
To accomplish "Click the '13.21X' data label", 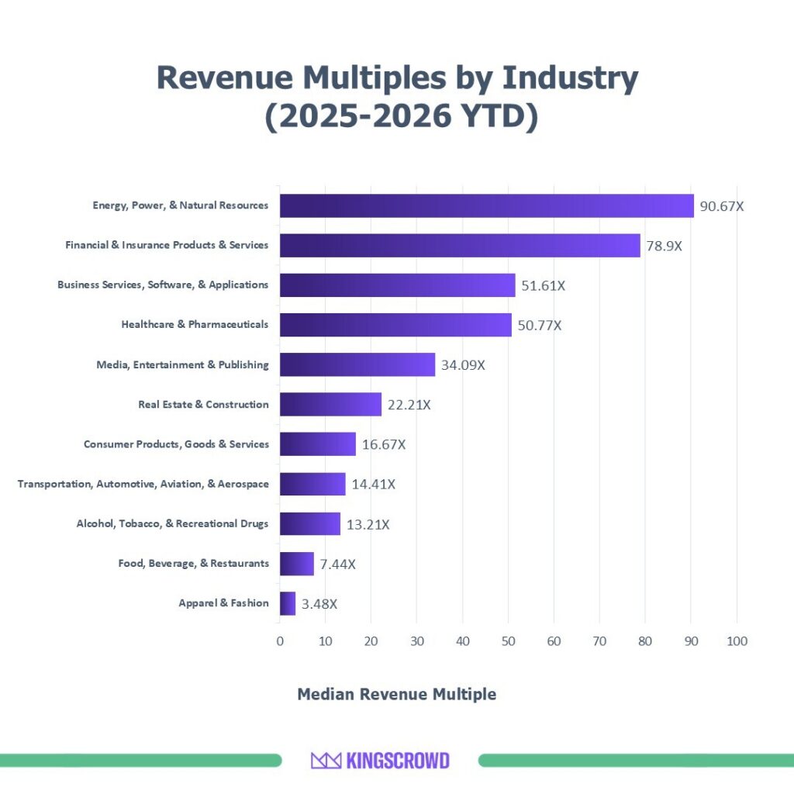I will click(368, 524).
